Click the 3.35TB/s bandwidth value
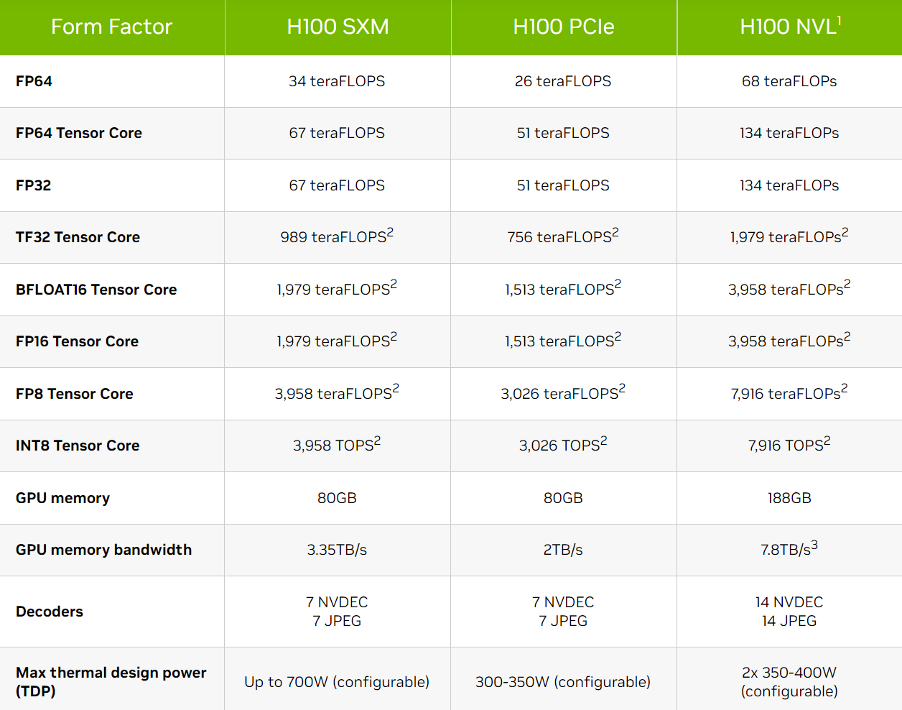The image size is (902, 710). [x=337, y=550]
